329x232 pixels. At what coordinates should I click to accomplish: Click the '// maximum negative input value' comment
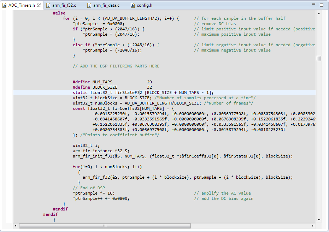pos(232,50)
